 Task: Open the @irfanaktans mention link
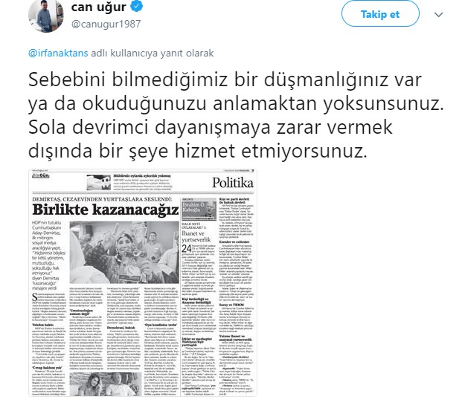(x=58, y=53)
